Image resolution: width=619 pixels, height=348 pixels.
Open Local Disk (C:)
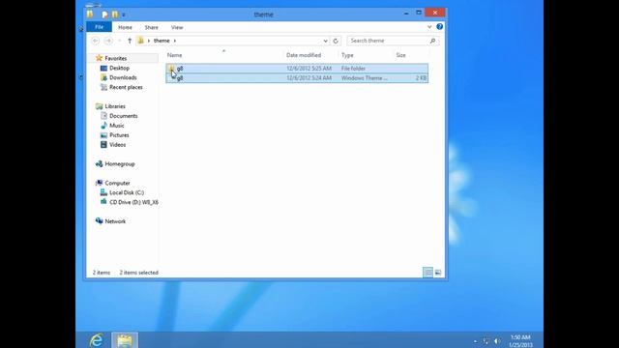(x=127, y=192)
